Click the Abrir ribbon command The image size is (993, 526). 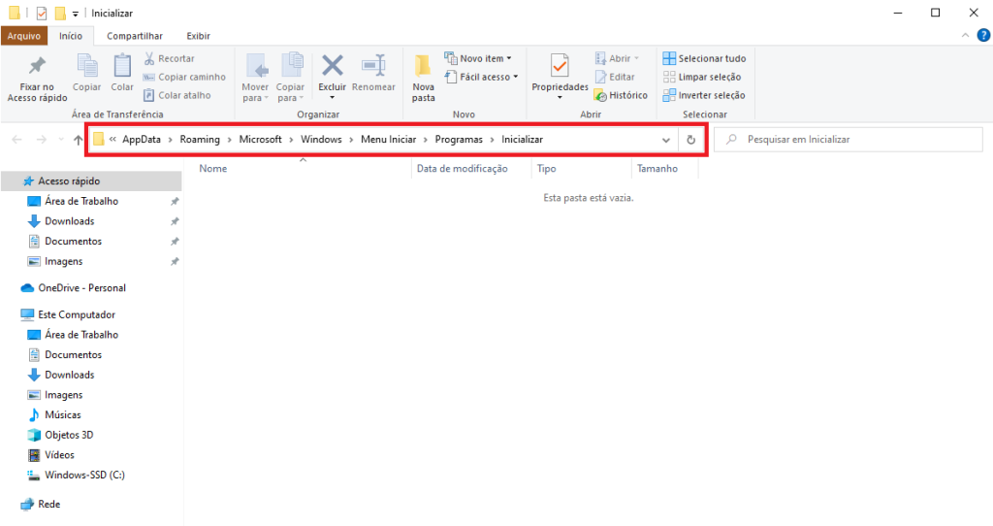pos(617,58)
